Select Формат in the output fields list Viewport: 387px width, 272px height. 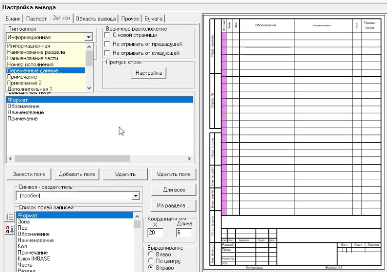[x=100, y=100]
